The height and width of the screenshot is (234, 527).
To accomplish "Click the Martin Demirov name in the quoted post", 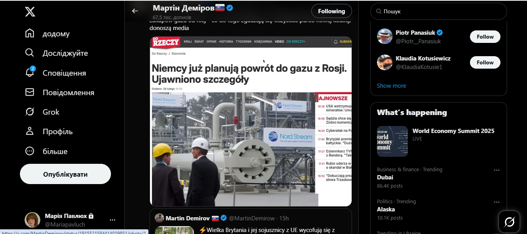I will [x=187, y=218].
